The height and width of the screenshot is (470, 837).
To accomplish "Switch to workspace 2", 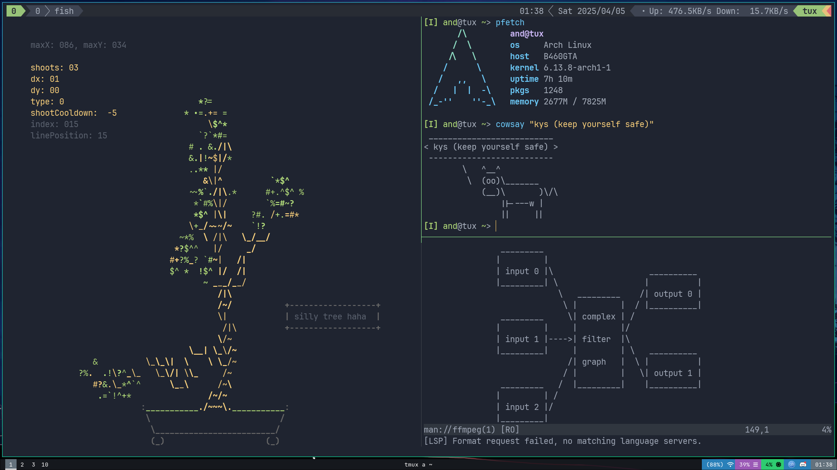I will (22, 465).
